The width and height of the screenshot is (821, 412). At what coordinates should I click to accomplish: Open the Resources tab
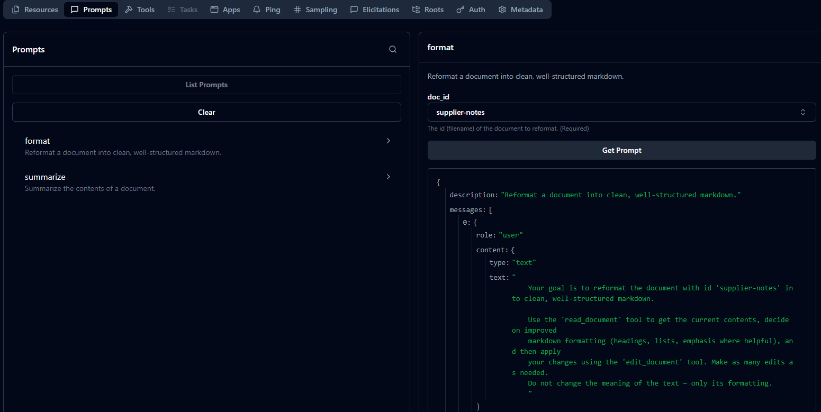(x=35, y=10)
